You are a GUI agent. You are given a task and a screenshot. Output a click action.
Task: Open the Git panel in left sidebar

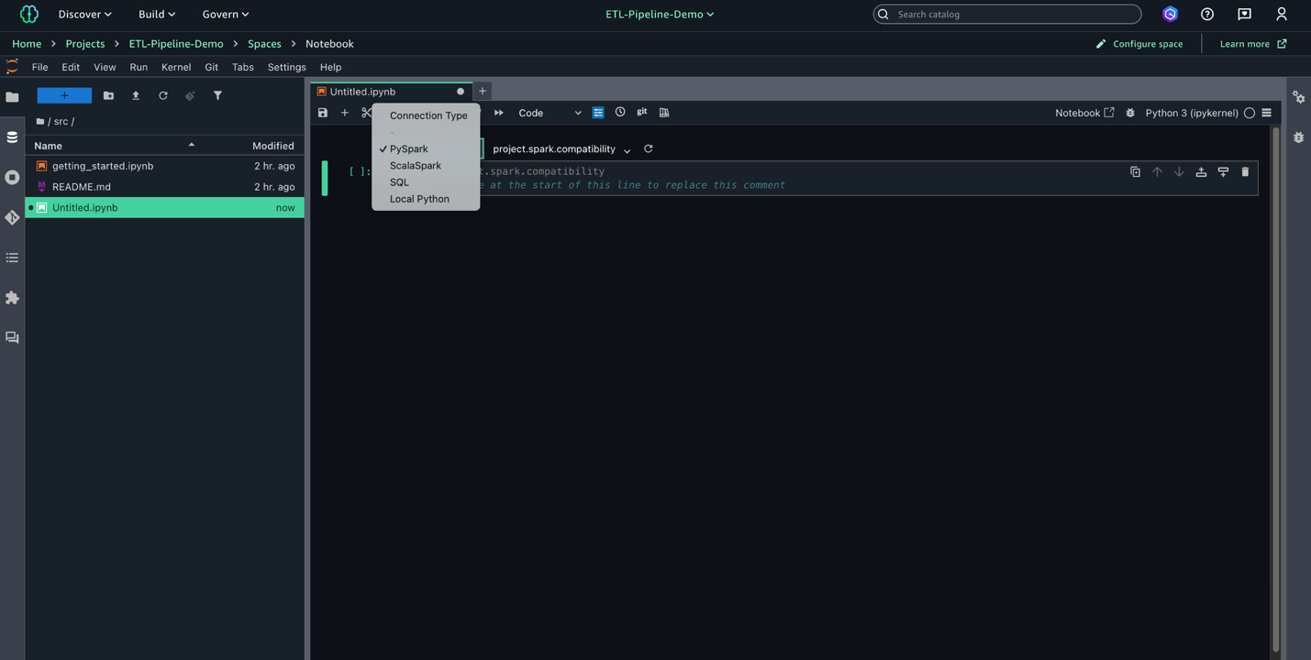coord(12,217)
